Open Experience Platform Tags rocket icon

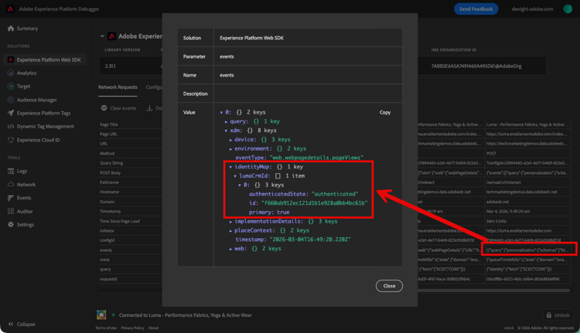click(x=11, y=113)
